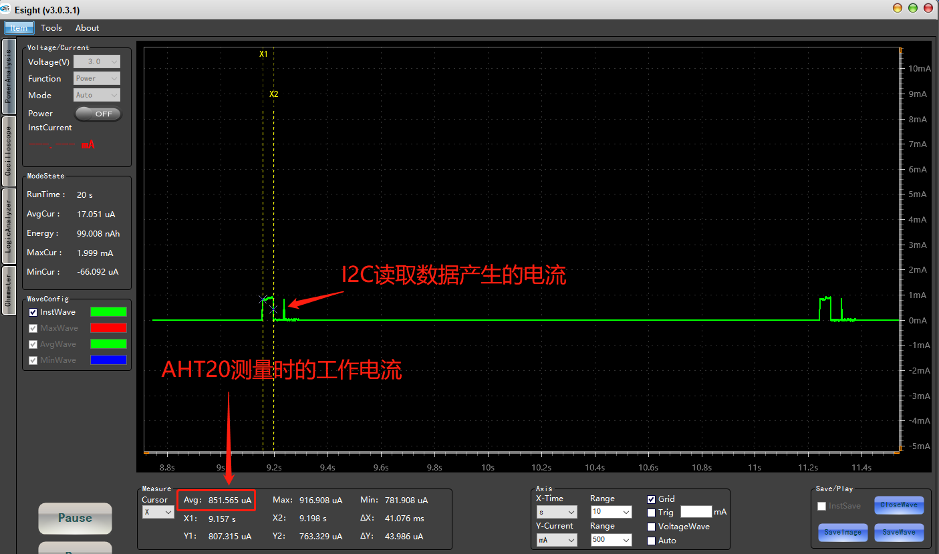The image size is (939, 554).
Task: Expand the Y-Current Range dropdown
Action: click(x=611, y=539)
